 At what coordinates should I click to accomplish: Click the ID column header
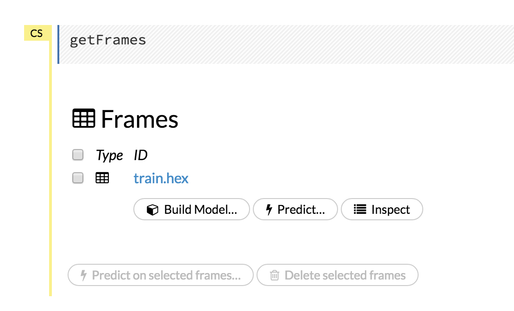141,155
